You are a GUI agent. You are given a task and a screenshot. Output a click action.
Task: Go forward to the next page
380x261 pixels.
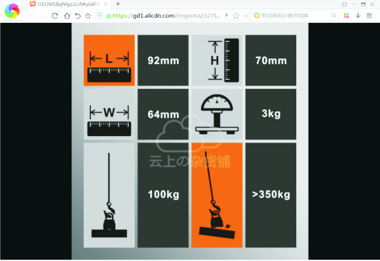pyautogui.click(x=43, y=16)
